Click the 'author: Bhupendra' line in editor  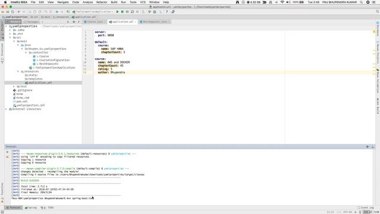click(111, 73)
